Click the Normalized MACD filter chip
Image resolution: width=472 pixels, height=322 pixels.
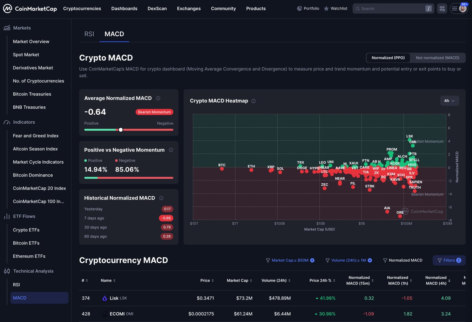(402, 260)
